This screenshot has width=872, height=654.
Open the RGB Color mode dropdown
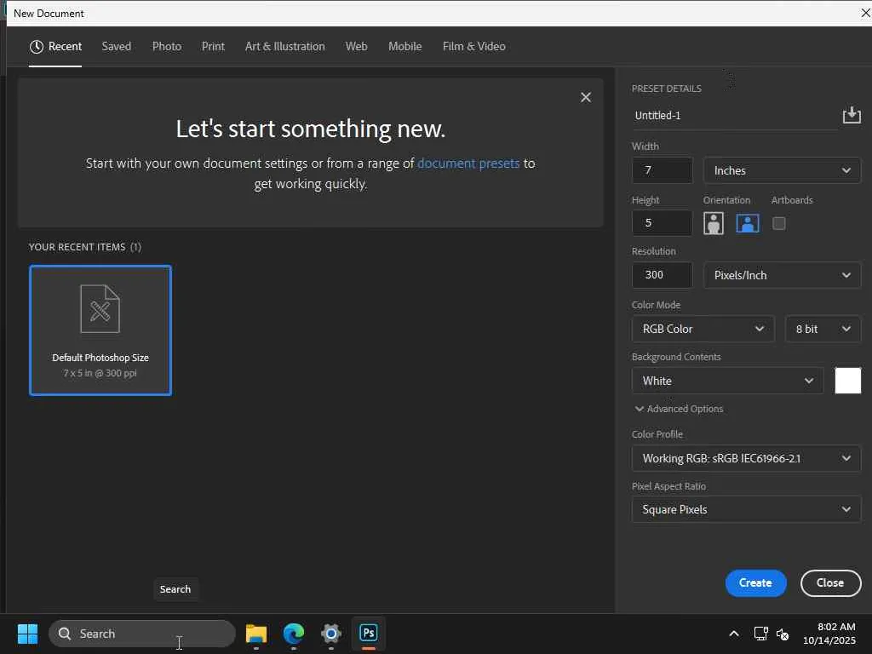coord(703,329)
